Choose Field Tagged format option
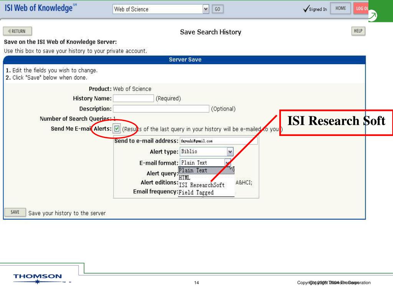The height and width of the screenshot is (295, 393). coord(206,192)
